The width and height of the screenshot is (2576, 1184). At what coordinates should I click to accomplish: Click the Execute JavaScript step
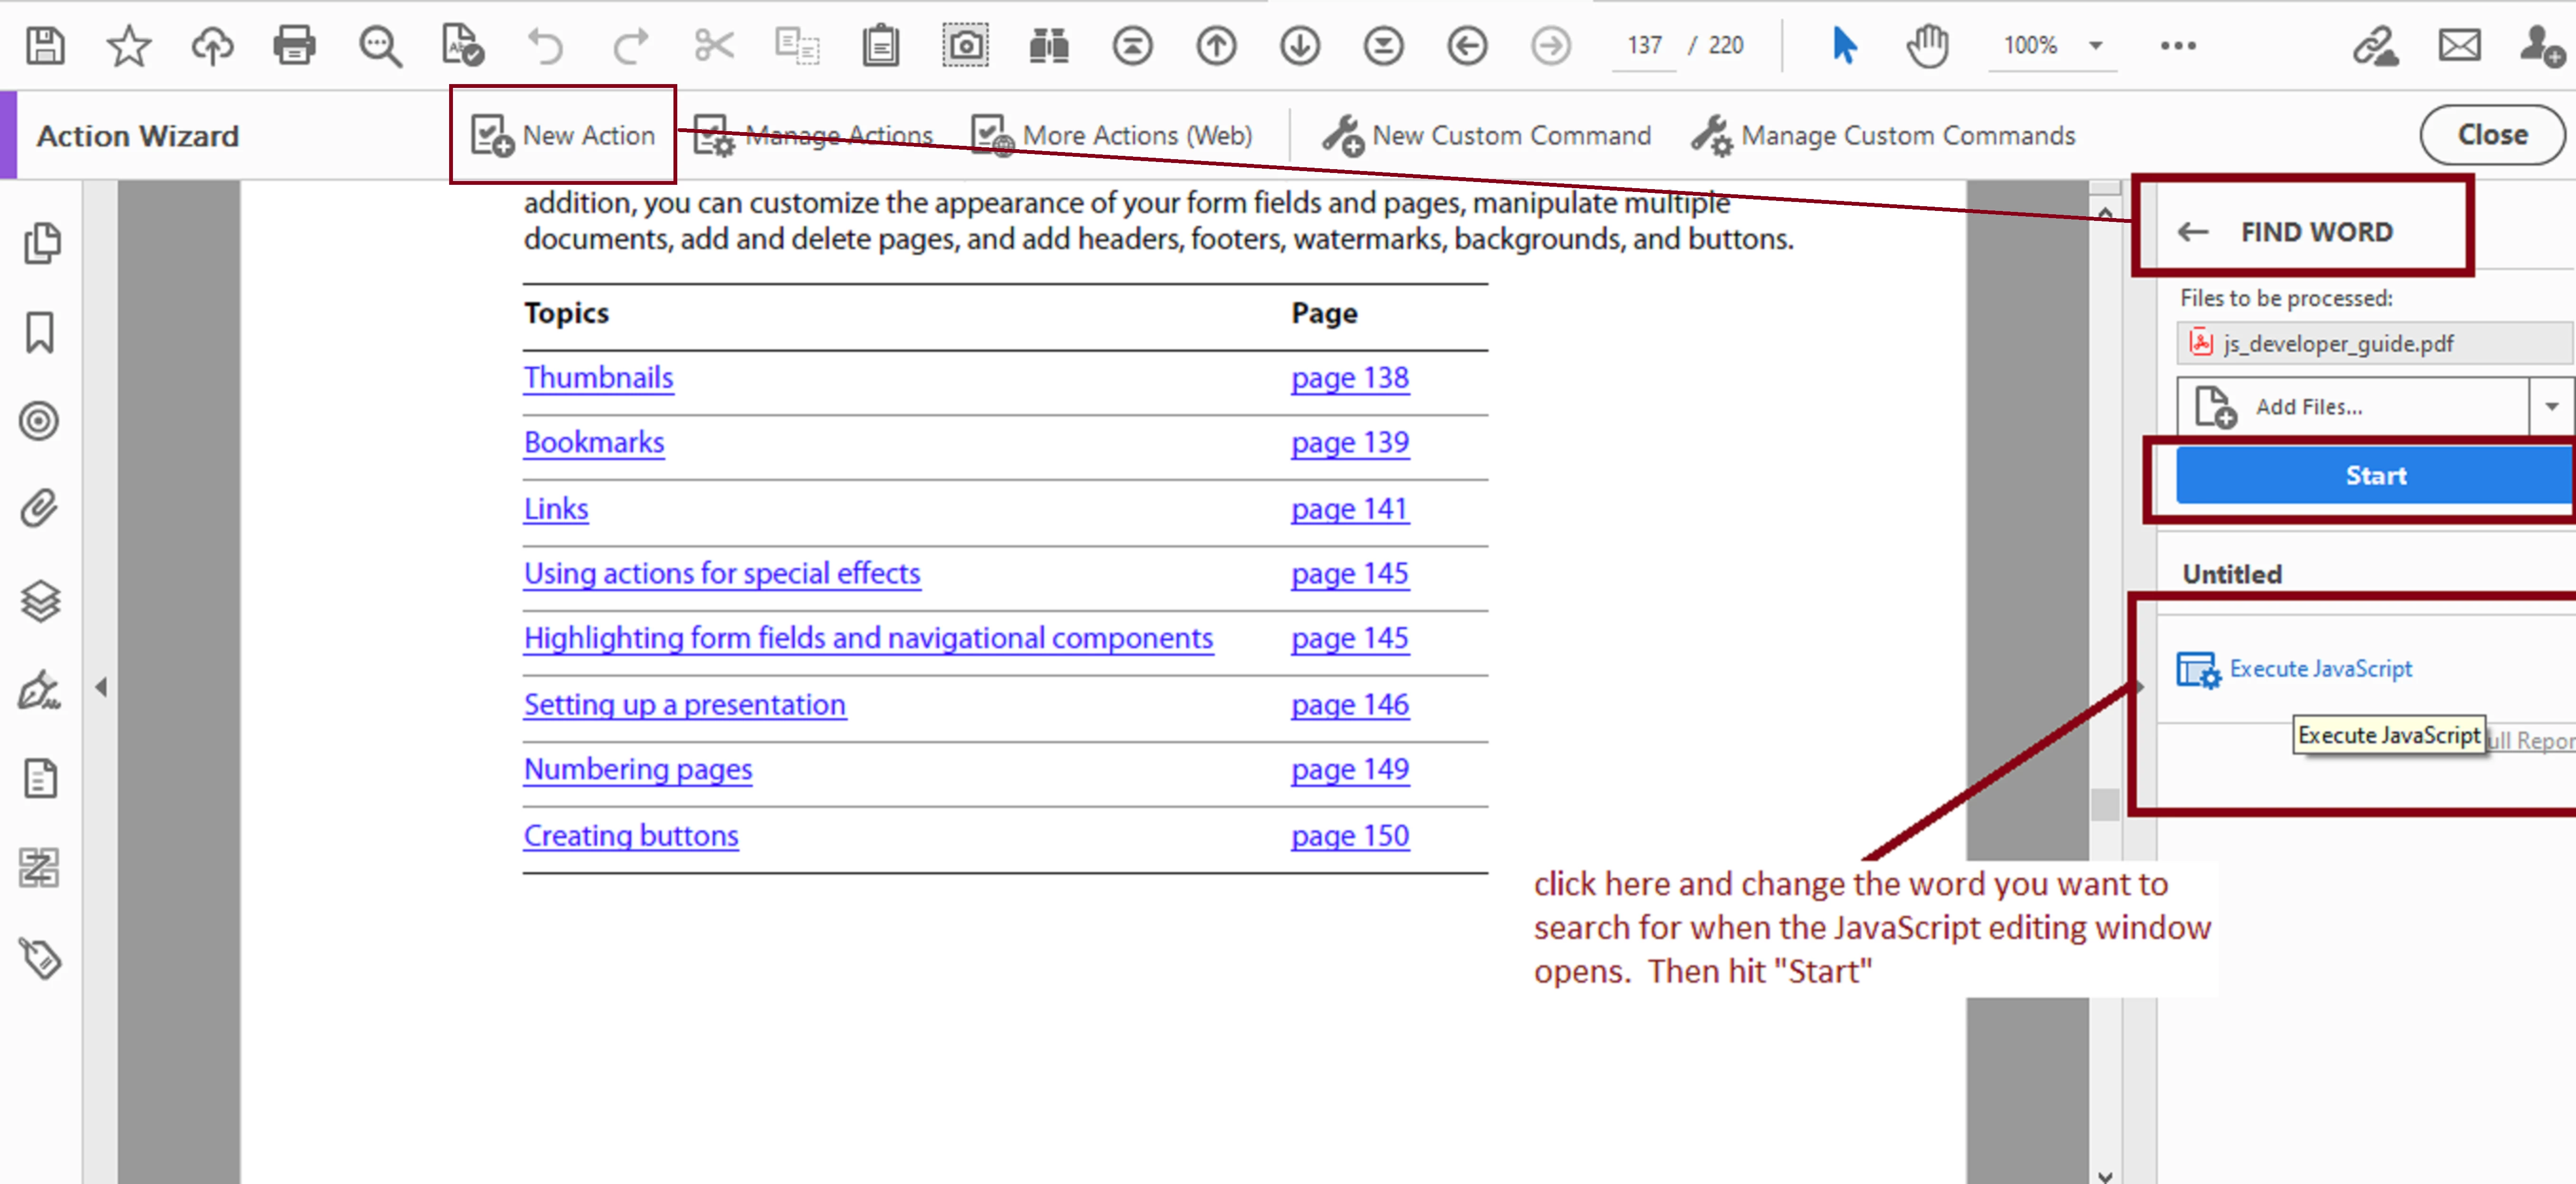coord(2319,669)
